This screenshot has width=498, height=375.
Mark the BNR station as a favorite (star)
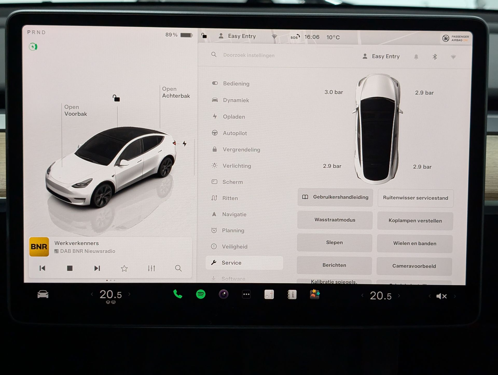pyautogui.click(x=124, y=268)
